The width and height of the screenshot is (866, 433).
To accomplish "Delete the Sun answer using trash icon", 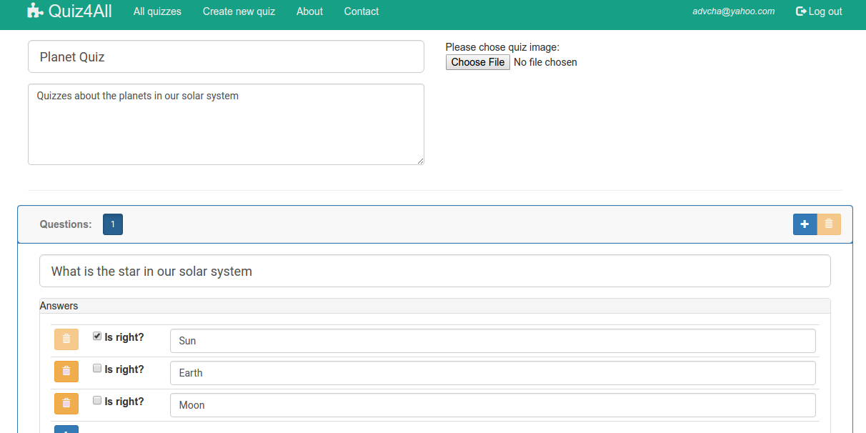I will (x=66, y=339).
